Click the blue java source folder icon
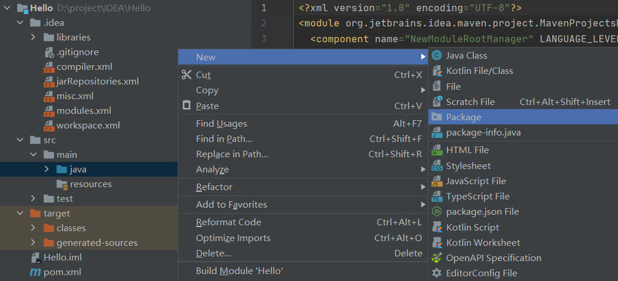618x281 pixels. coord(62,170)
